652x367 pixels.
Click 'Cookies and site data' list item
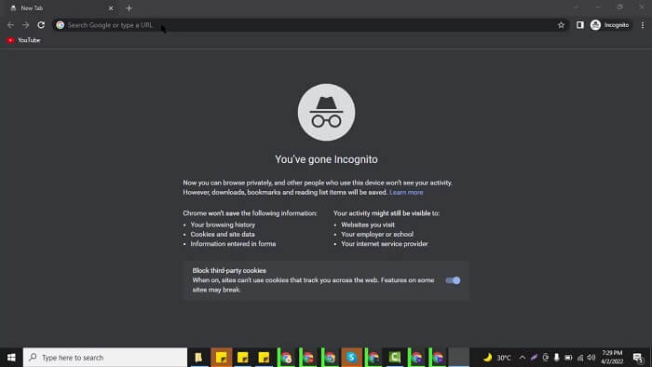(x=223, y=234)
